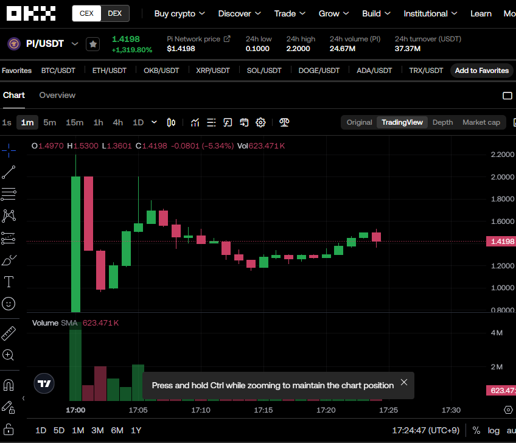Toggle log scale
Viewport: 516px width, 443px height.
coord(493,430)
